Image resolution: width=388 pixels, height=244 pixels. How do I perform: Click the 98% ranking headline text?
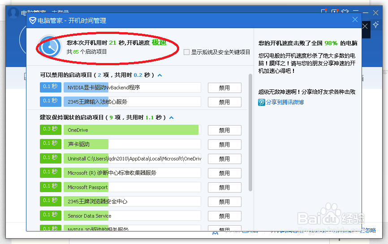click(308, 43)
